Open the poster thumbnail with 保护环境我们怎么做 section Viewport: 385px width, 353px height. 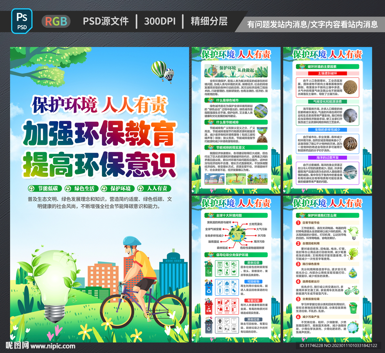pyautogui.click(x=327, y=269)
